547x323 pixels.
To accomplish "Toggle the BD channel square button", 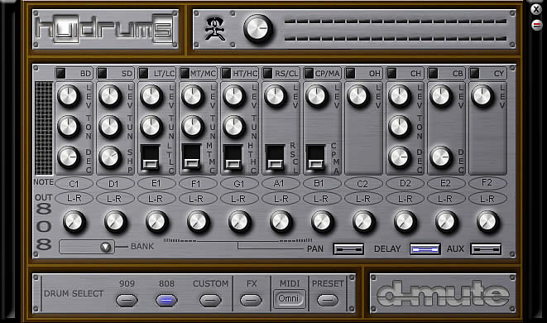I will (x=60, y=74).
